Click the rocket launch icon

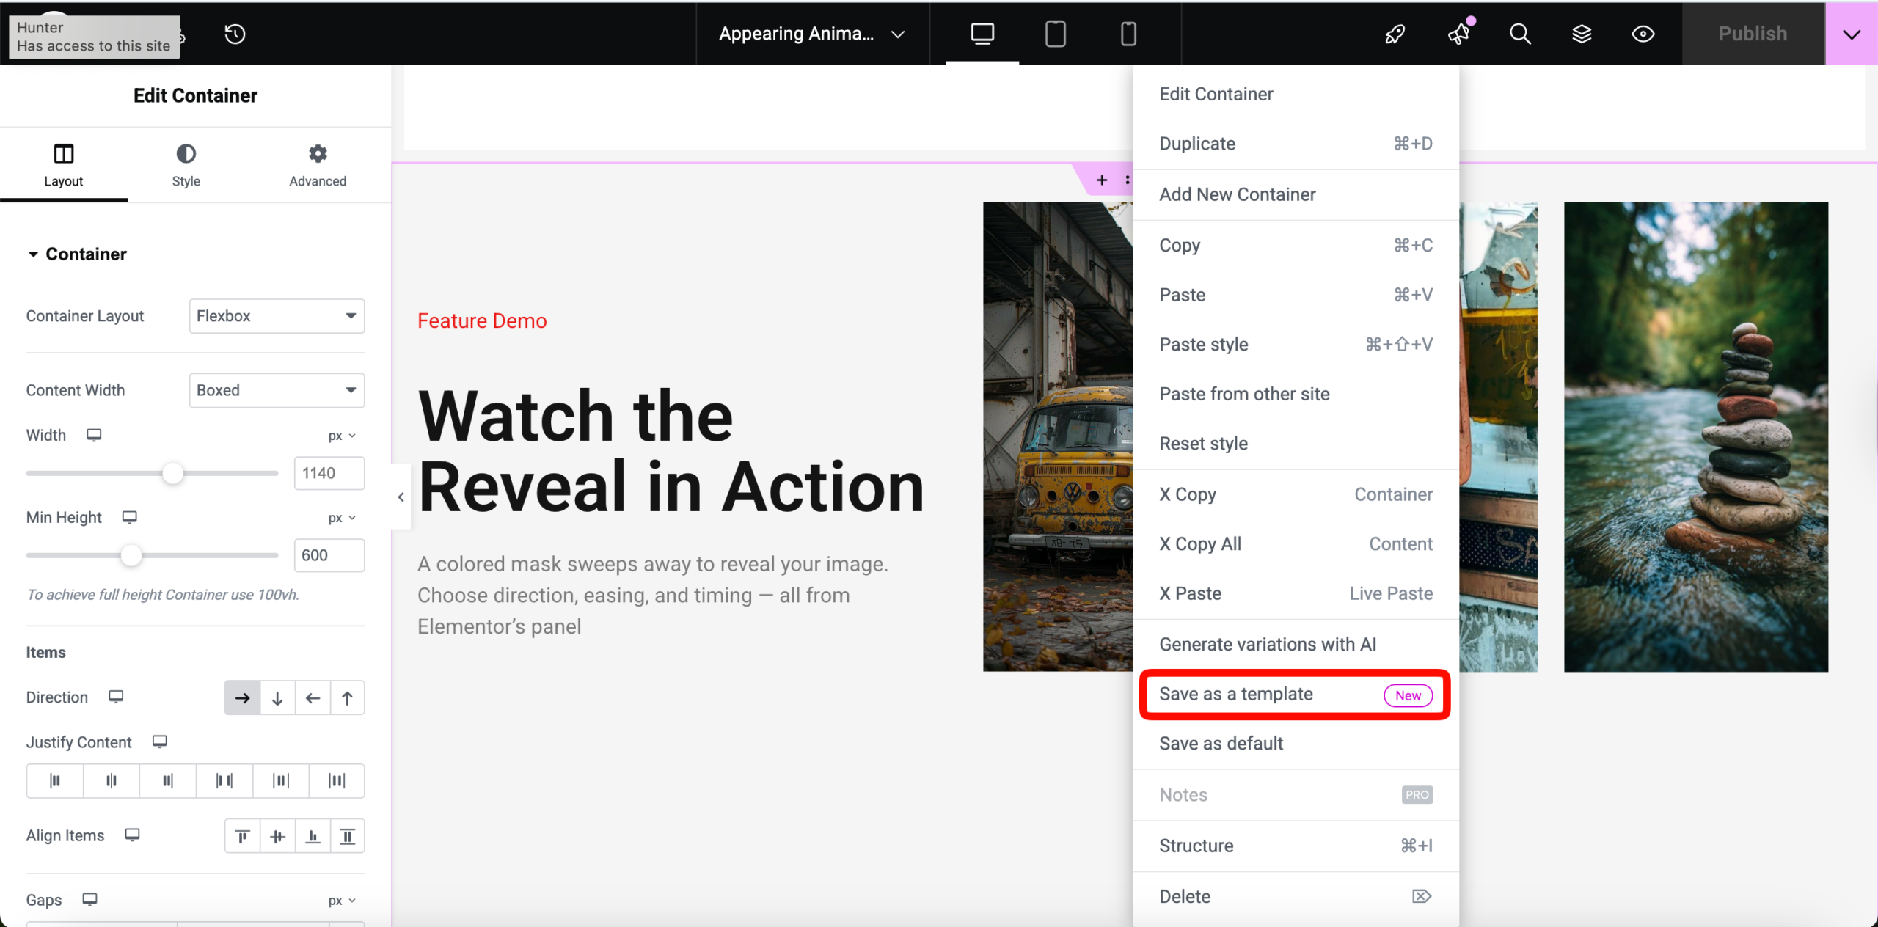coord(1395,34)
